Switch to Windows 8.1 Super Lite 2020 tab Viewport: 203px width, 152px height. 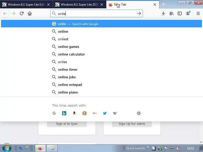tap(79, 4)
